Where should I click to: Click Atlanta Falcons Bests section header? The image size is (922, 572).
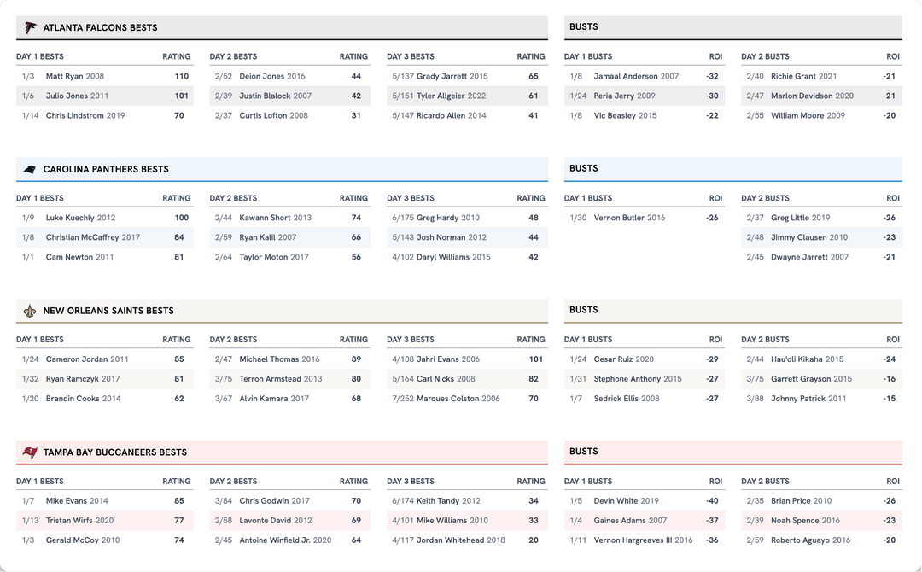tap(100, 27)
